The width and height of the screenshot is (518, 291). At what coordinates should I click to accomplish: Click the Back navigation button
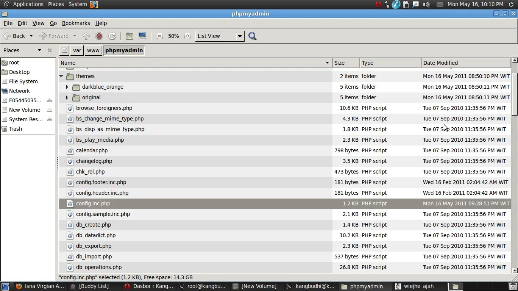(x=14, y=36)
